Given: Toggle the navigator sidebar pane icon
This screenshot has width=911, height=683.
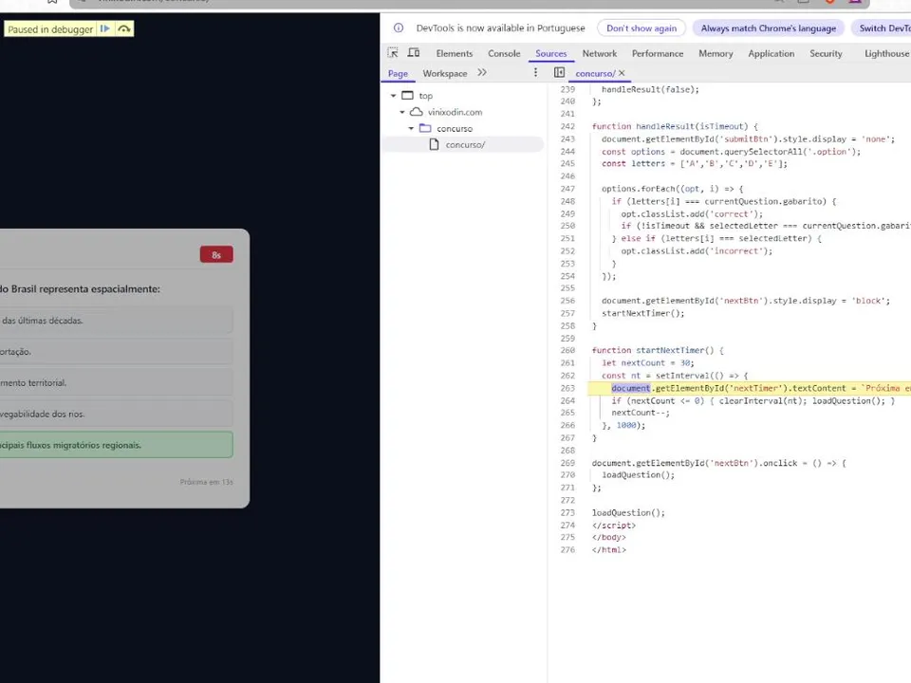Looking at the screenshot, I should (x=559, y=73).
